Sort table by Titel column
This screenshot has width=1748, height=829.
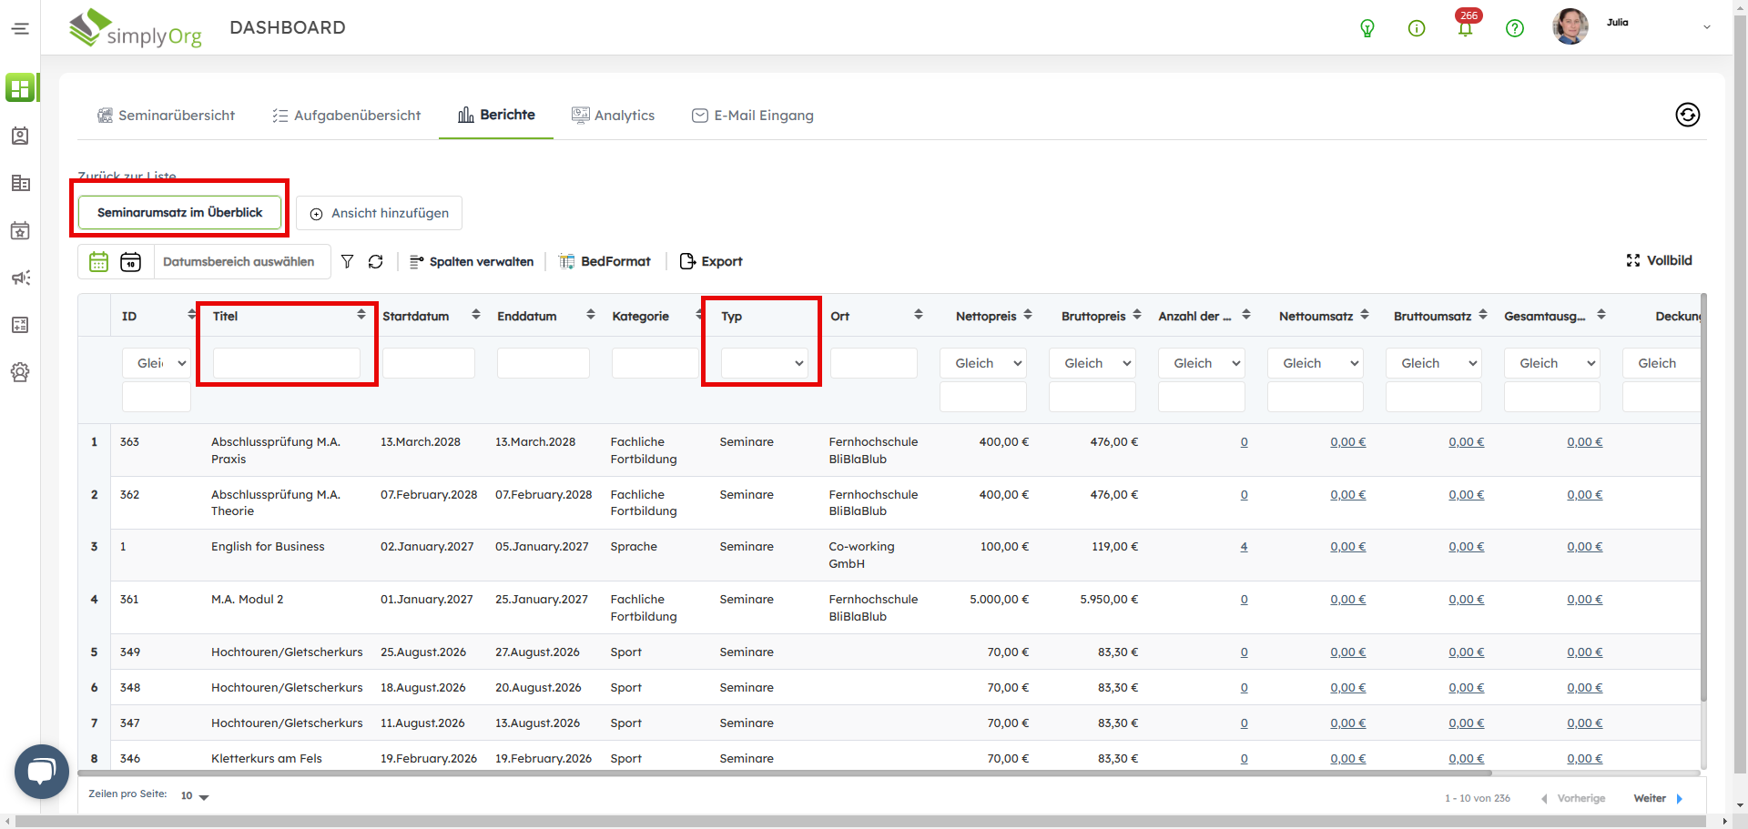point(361,315)
